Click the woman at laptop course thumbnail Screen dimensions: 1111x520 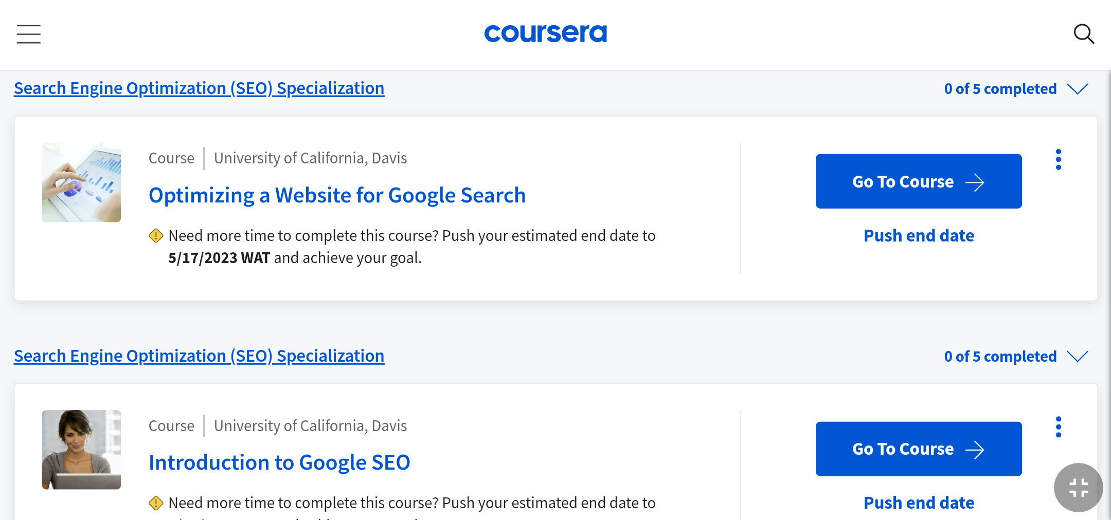tap(81, 450)
